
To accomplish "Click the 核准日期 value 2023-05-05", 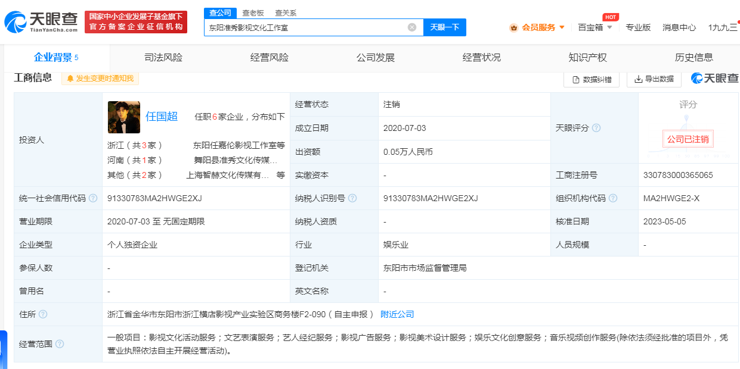I will [x=665, y=221].
